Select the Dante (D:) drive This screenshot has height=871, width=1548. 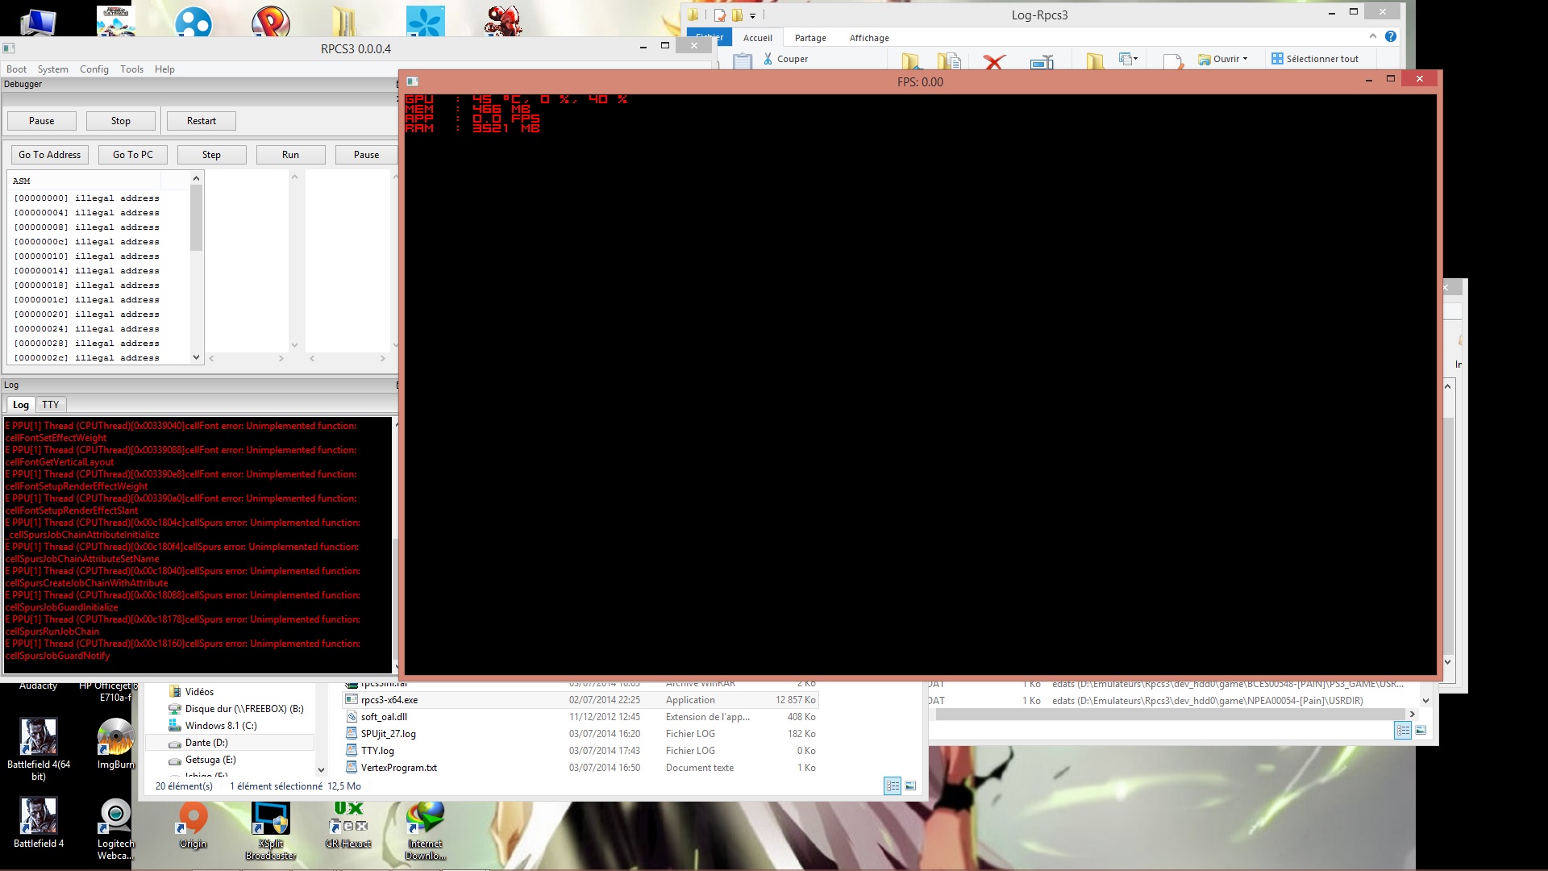tap(206, 743)
